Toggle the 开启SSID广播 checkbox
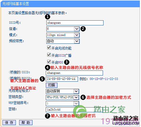The height and width of the screenshot is (127, 141). (49, 55)
